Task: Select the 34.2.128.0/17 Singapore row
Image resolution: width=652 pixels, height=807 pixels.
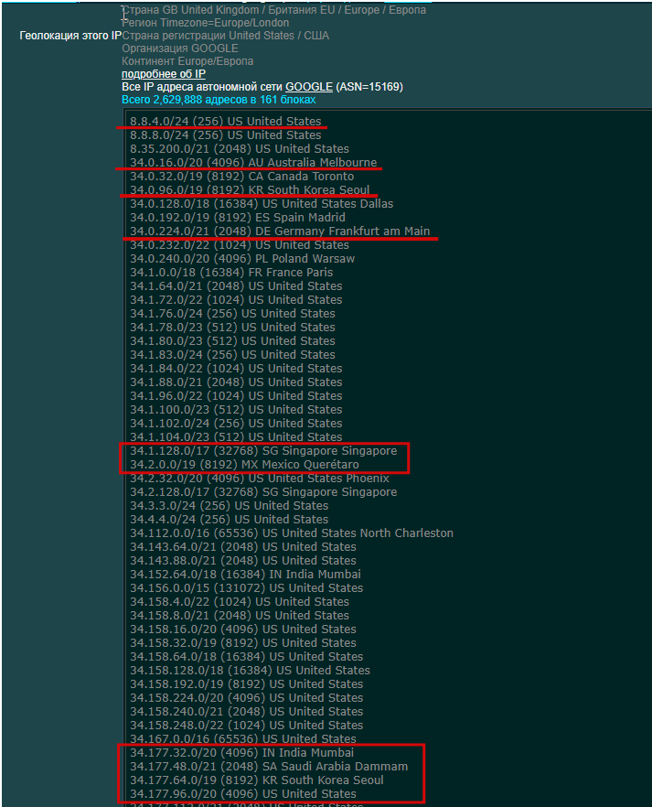Action: 263,492
